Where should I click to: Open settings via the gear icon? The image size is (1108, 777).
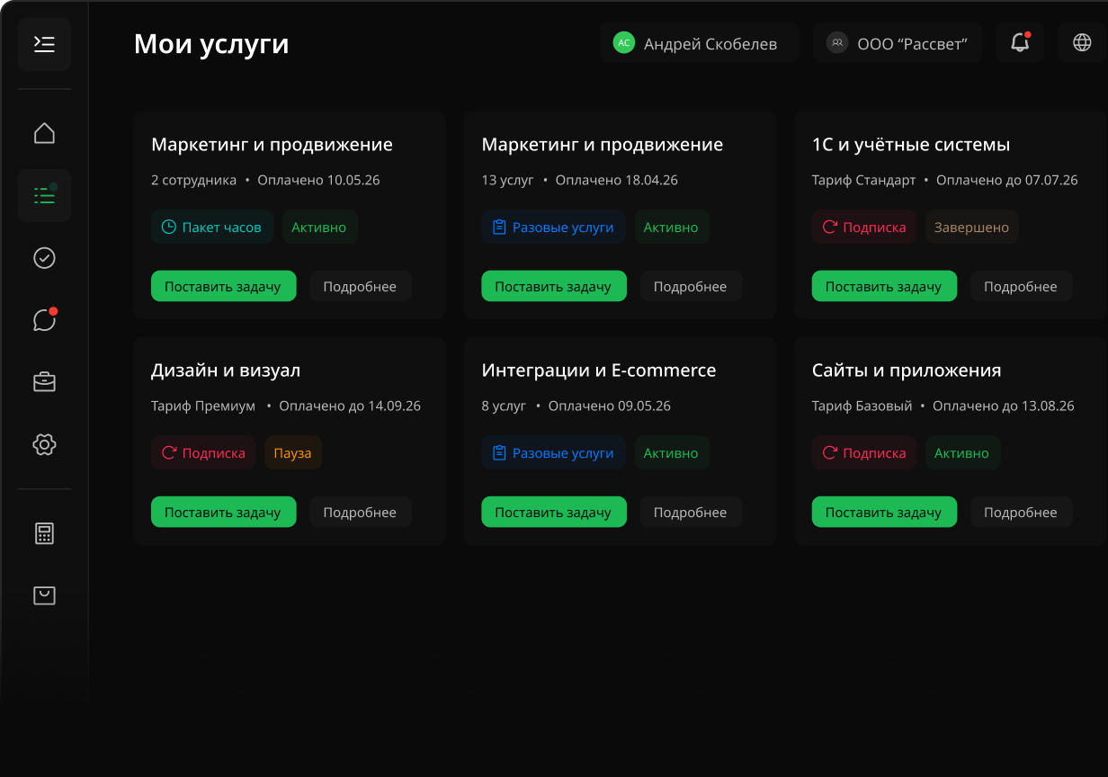pyautogui.click(x=44, y=444)
